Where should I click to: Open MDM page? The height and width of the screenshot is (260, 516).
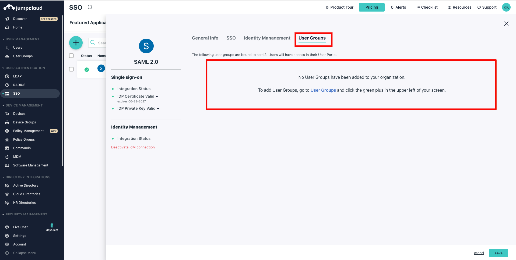[17, 157]
